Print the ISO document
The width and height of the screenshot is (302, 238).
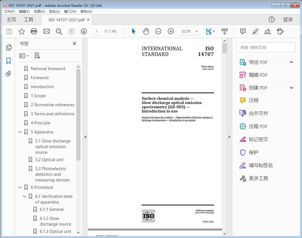(34, 31)
